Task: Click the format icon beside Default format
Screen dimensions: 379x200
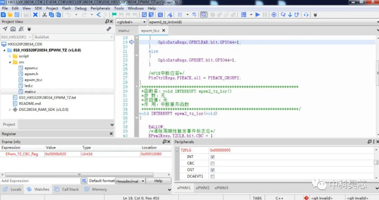Action: point(84,181)
